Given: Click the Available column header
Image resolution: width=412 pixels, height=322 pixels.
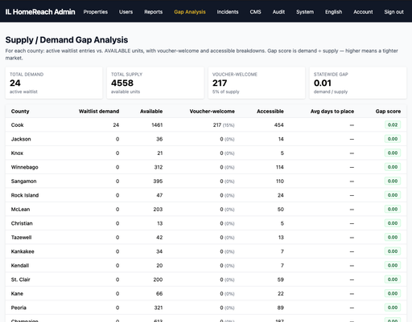Looking at the screenshot, I should [x=151, y=112].
